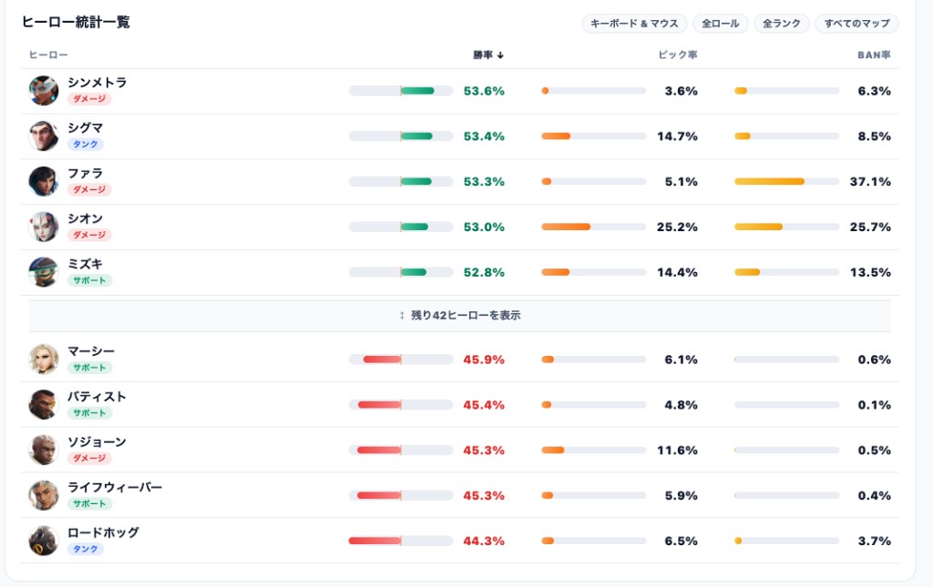Click the red win rate bar for ロードホッグ
Image resolution: width=933 pixels, height=587 pixels.
click(374, 541)
